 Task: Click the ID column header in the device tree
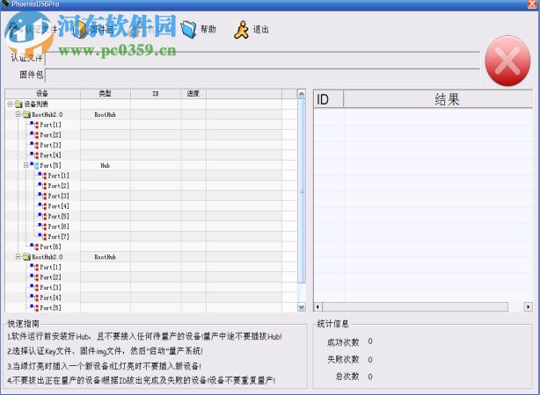tap(156, 94)
